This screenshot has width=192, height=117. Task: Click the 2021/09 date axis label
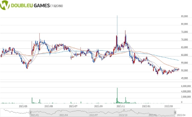[x=98, y=106]
